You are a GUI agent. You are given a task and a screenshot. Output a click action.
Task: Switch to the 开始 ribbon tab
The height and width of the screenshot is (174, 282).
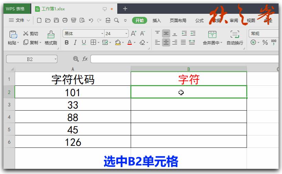click(139, 20)
